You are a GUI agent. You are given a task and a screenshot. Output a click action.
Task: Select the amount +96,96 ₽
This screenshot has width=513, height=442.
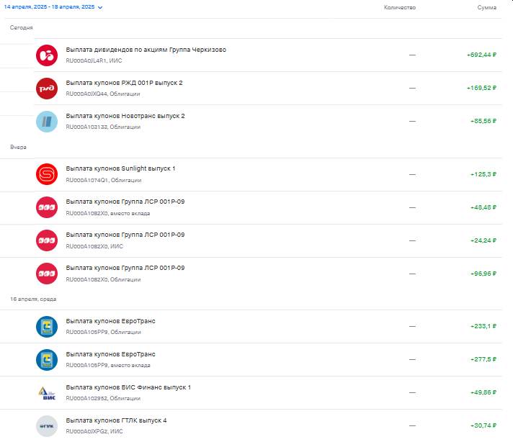click(x=483, y=274)
